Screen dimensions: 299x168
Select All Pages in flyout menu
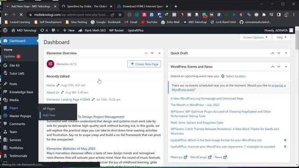pyautogui.click(x=49, y=109)
